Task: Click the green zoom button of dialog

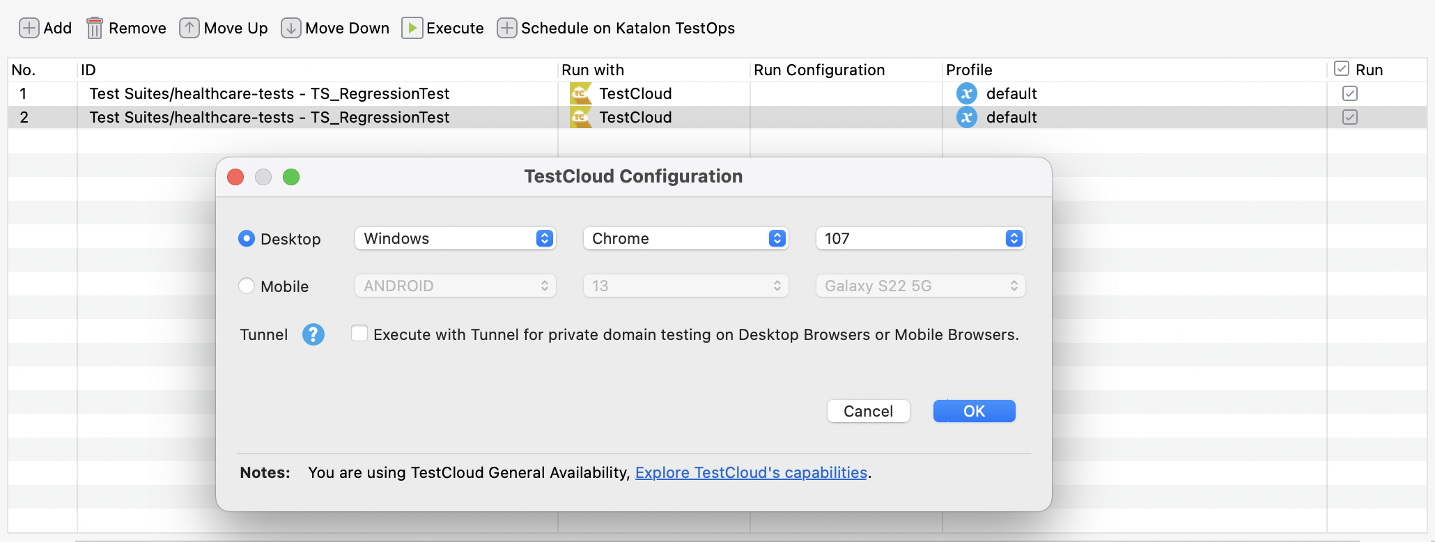Action: tap(291, 177)
